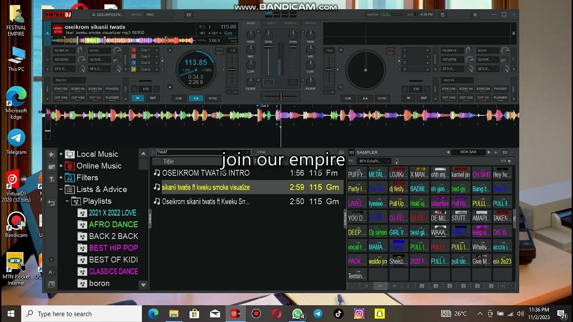Click the browser filter funnel icon
Image resolution: width=573 pixels, height=322 pixels.
point(51,179)
